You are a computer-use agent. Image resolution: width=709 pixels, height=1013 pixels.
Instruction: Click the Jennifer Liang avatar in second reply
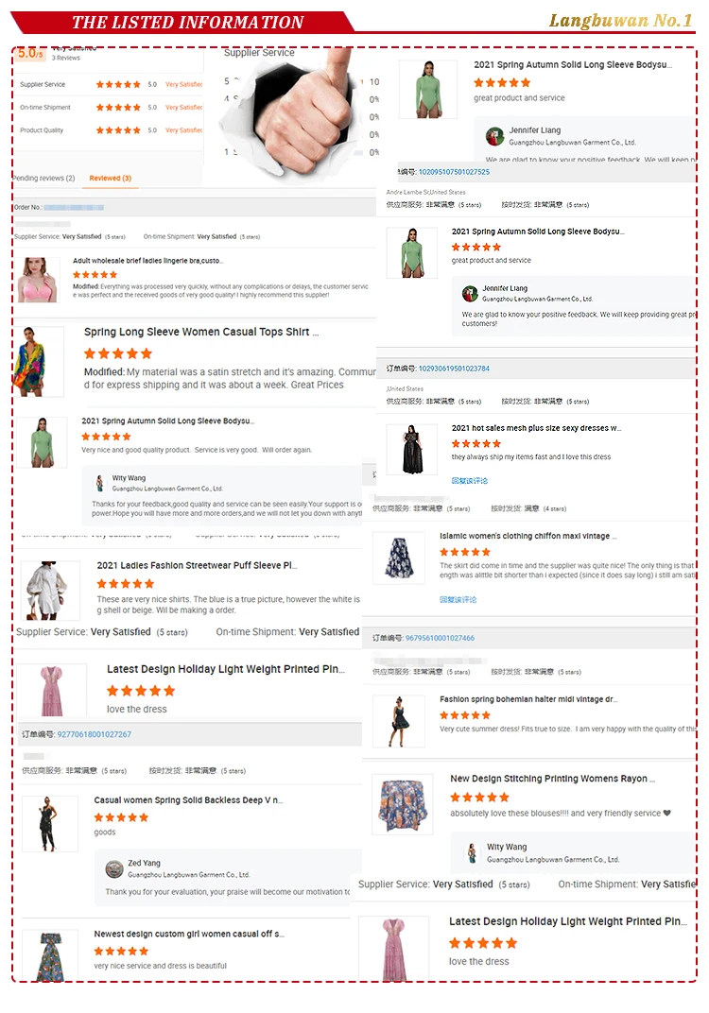pyautogui.click(x=470, y=294)
